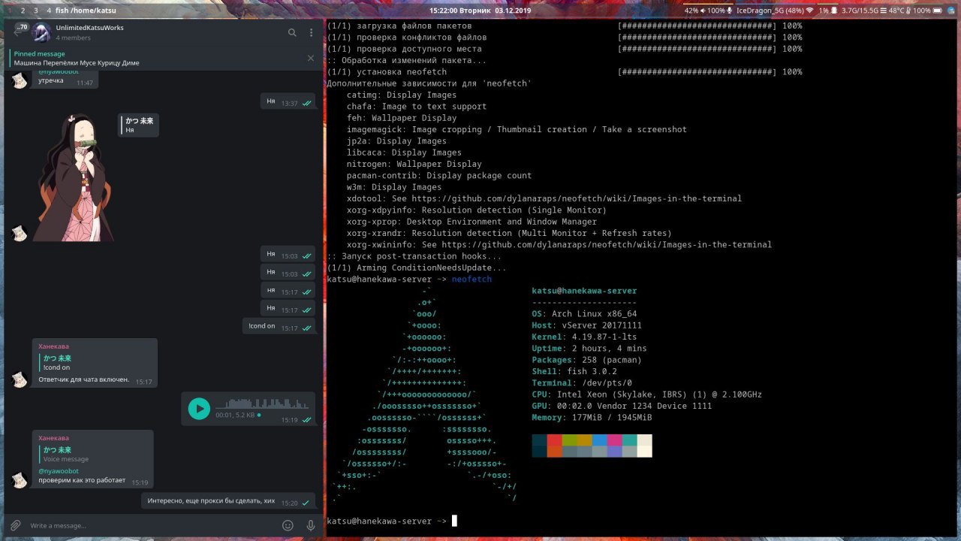The height and width of the screenshot is (541, 961).
Task: Open avatar beside проверим как это работает
Action: [x=20, y=479]
